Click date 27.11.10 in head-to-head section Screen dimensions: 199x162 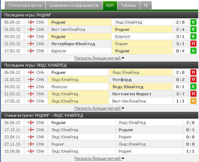[12, 144]
